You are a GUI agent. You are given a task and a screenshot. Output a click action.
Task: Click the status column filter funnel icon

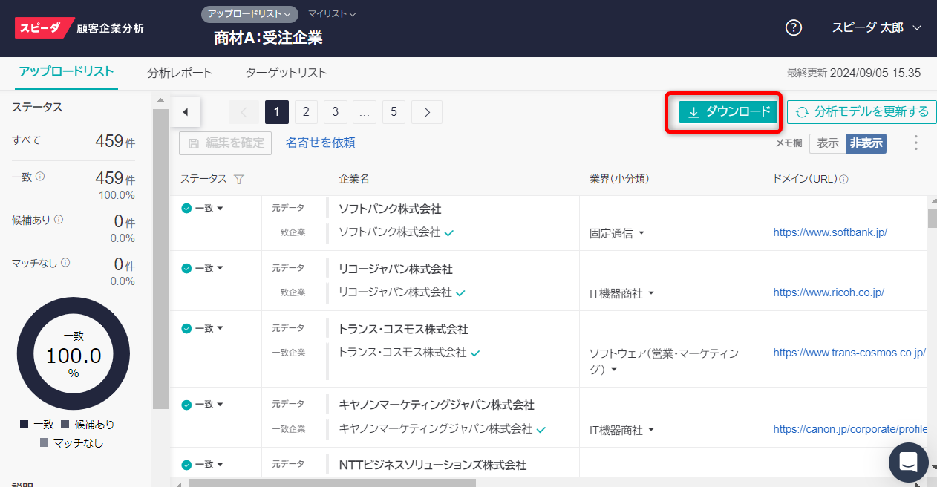238,179
